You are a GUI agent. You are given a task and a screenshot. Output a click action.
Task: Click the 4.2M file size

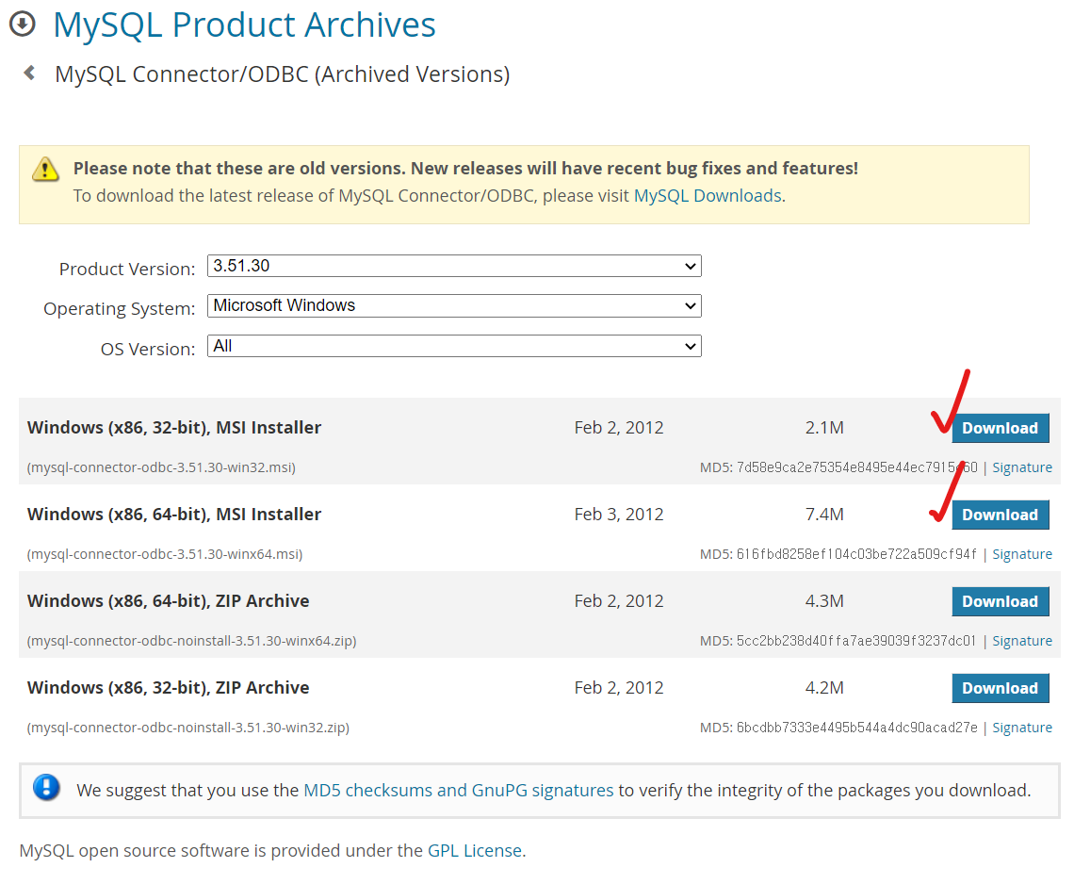[x=824, y=688]
